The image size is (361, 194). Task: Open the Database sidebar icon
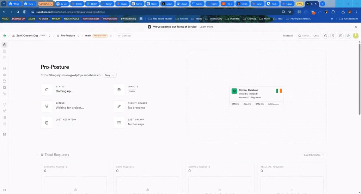click(4, 68)
